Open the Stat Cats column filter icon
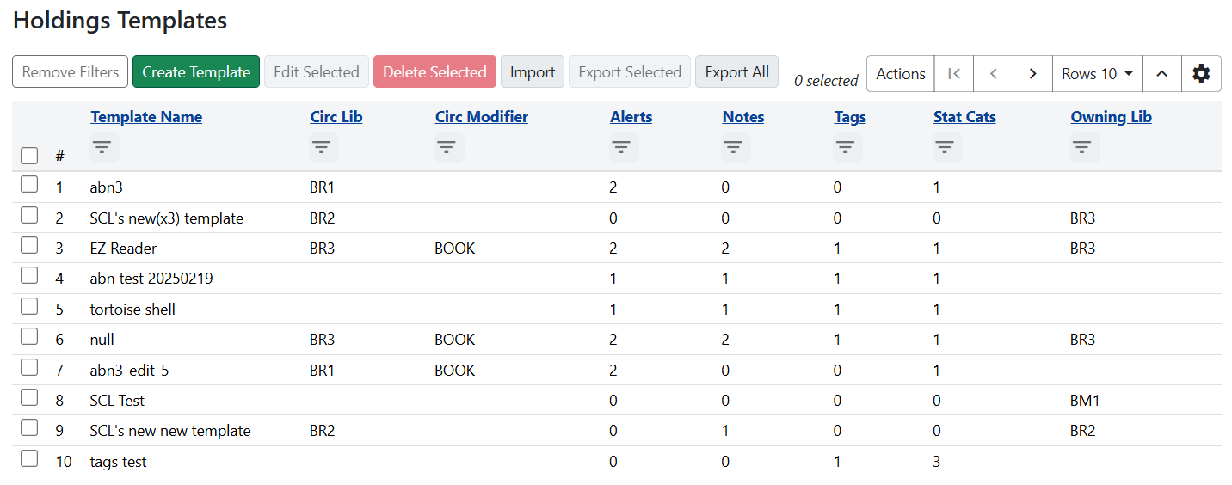The width and height of the screenshot is (1232, 485). point(946,148)
